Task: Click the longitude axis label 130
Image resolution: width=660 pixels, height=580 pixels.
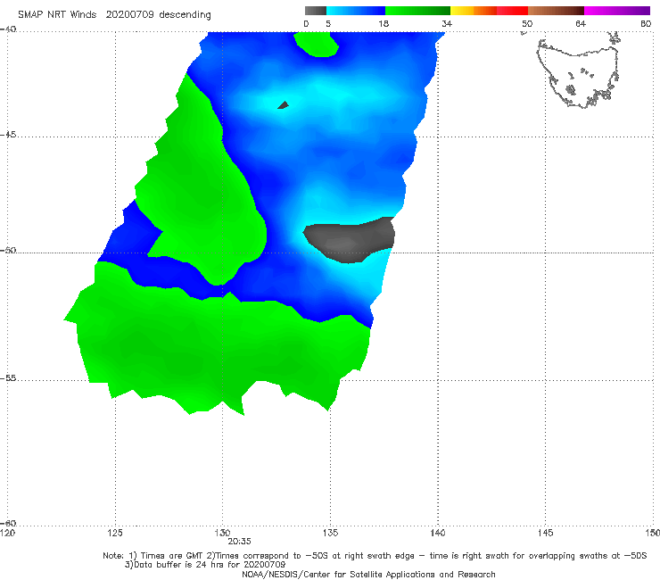Action: click(222, 533)
